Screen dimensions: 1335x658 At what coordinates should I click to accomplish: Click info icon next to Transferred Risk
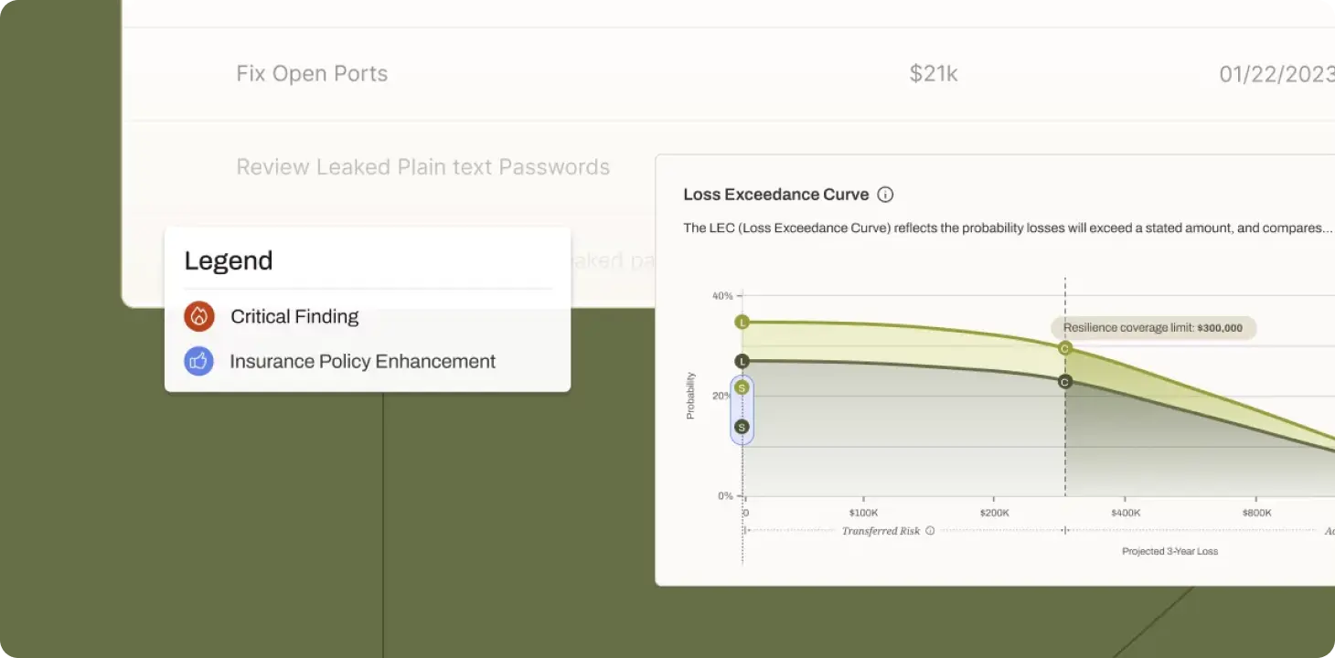930,531
